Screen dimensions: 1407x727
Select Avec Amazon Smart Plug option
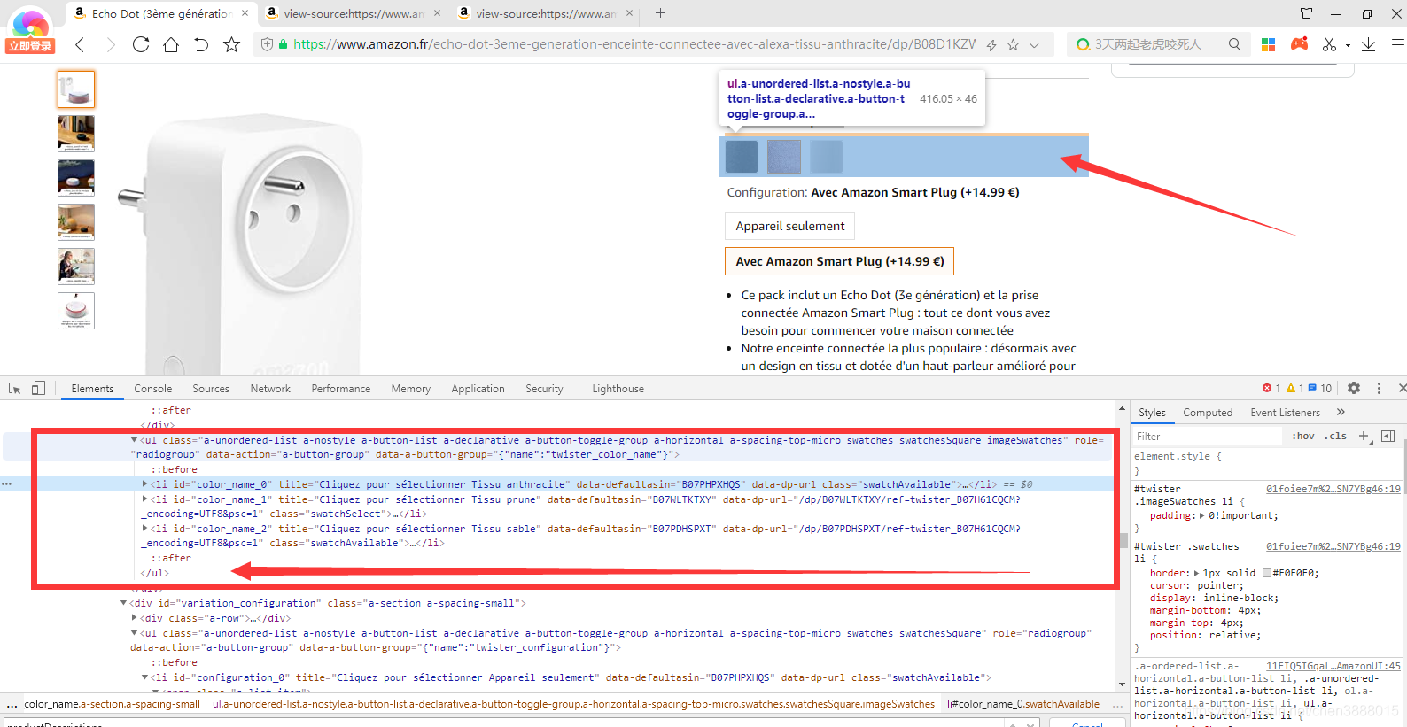[839, 261]
